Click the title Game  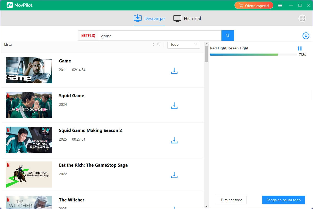tap(65, 61)
